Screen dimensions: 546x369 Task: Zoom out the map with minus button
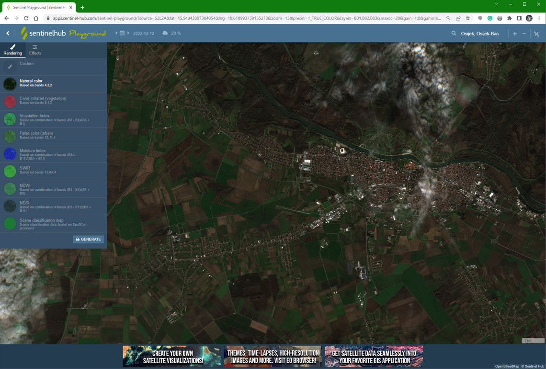tap(524, 34)
